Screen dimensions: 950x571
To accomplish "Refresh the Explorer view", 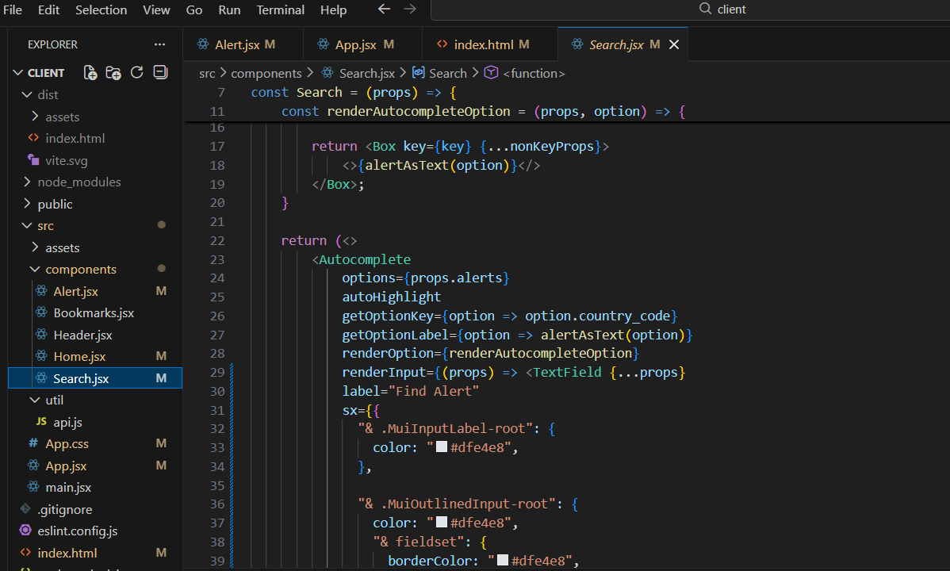I will 136,72.
